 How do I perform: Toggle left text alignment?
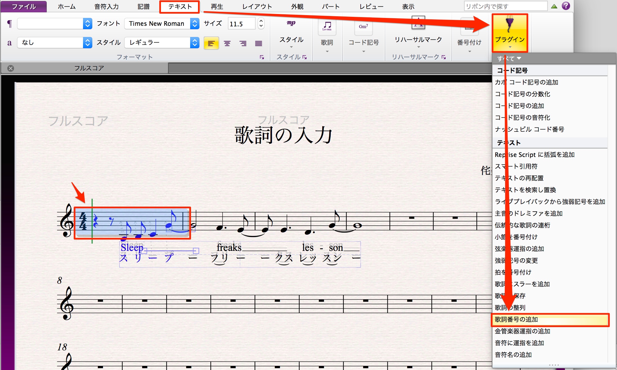(211, 43)
